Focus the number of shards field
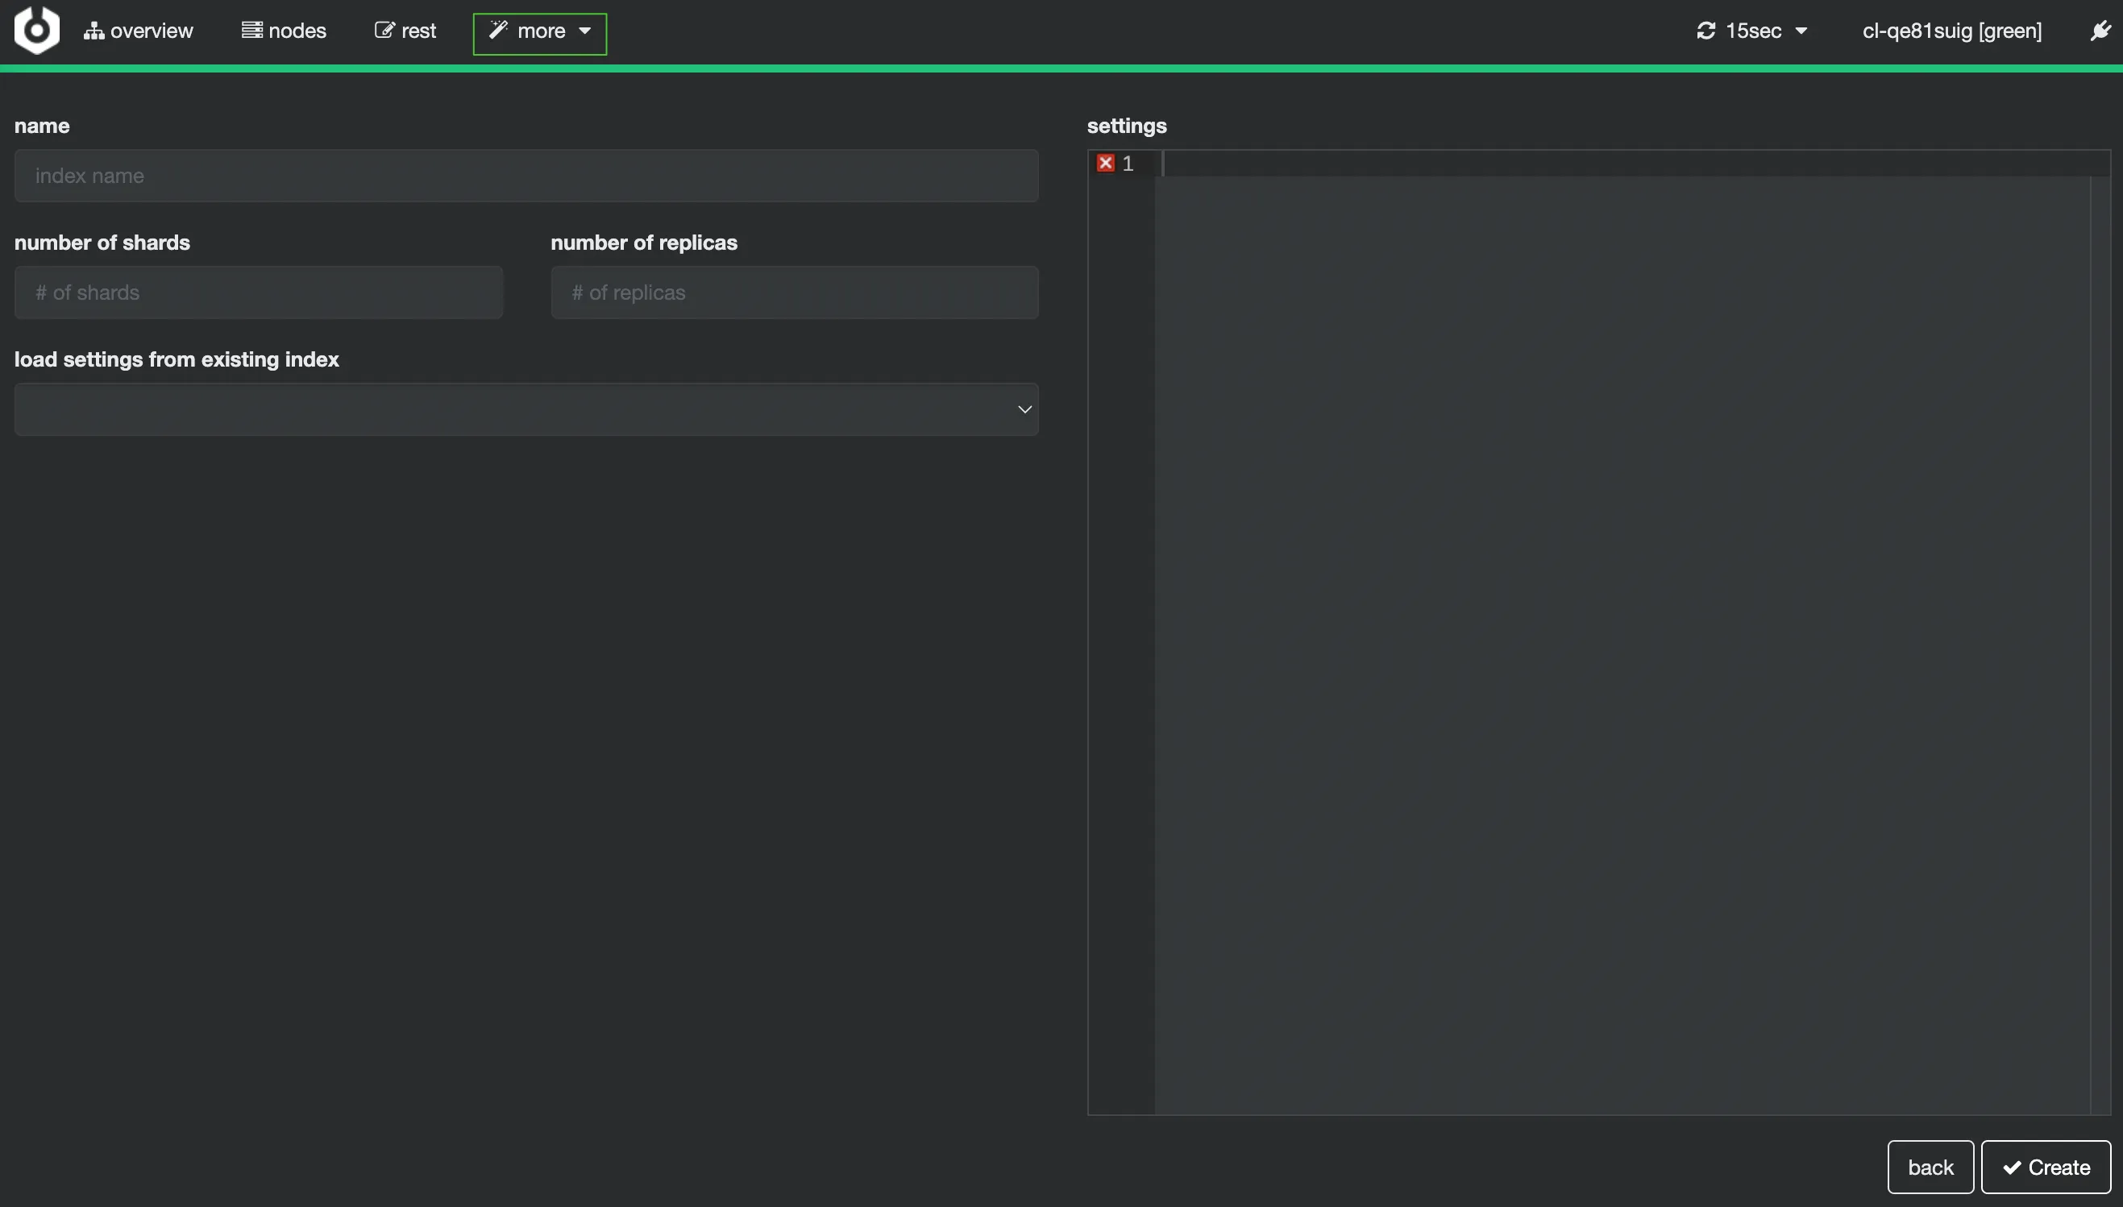The height and width of the screenshot is (1207, 2123). pyautogui.click(x=258, y=292)
